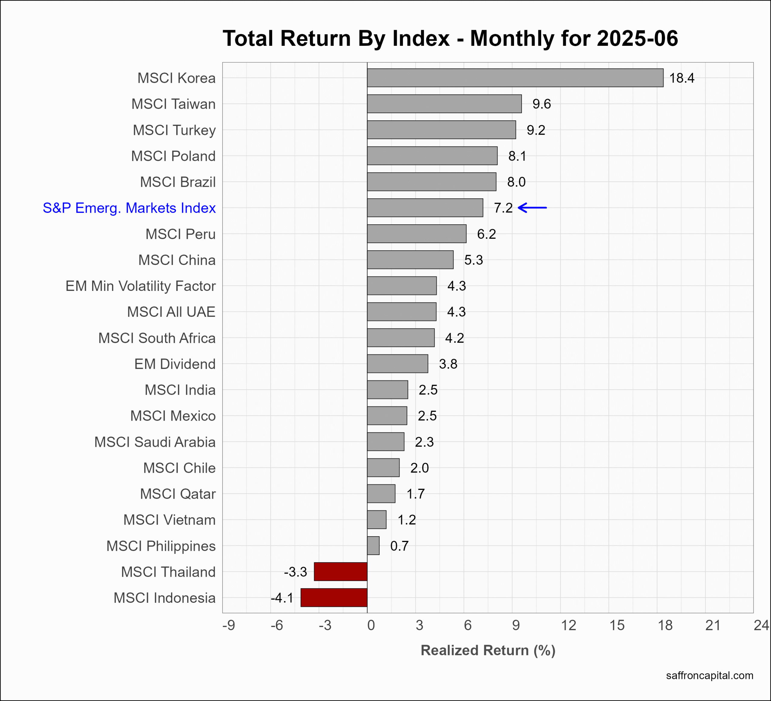This screenshot has height=701, width=771.
Task: Select the MSCI India label
Action: (x=180, y=390)
